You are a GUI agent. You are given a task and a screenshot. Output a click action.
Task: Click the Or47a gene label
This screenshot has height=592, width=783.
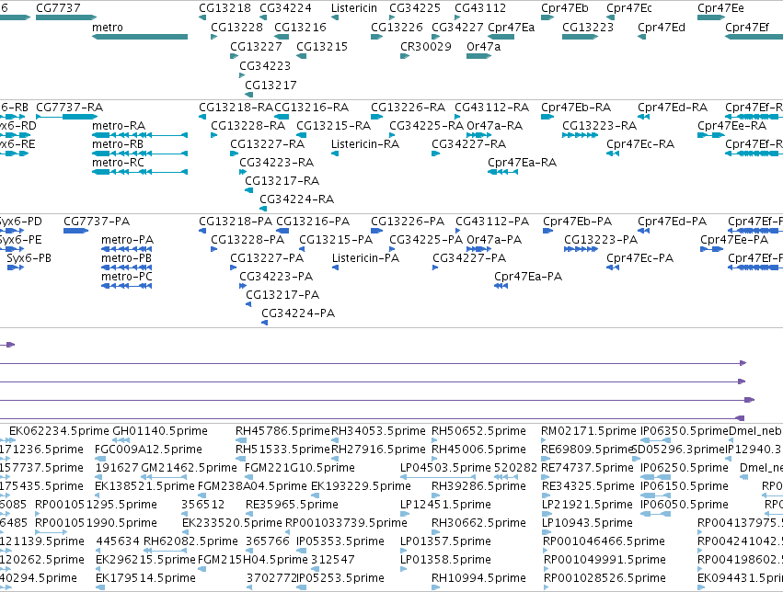click(x=483, y=46)
